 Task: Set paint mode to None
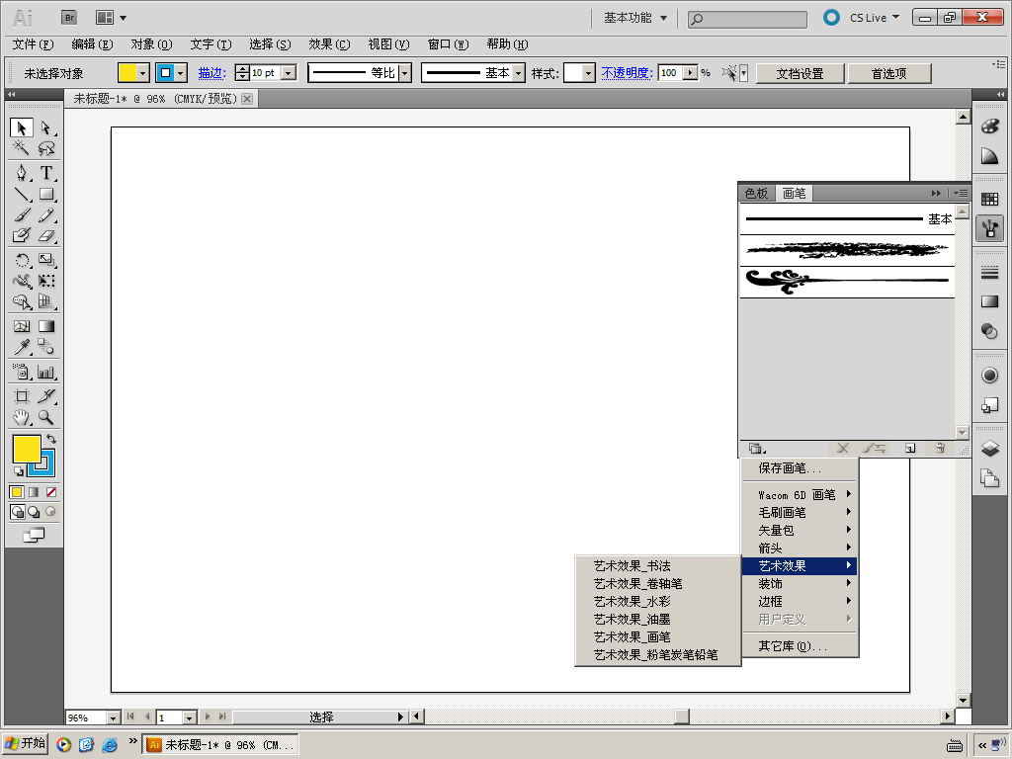tap(51, 492)
